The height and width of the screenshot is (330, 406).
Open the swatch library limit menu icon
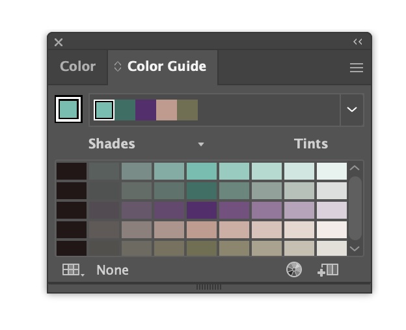[73, 270]
